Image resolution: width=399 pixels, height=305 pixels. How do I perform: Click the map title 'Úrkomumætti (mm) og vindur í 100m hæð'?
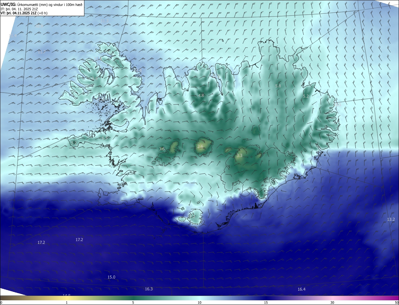pos(50,4)
